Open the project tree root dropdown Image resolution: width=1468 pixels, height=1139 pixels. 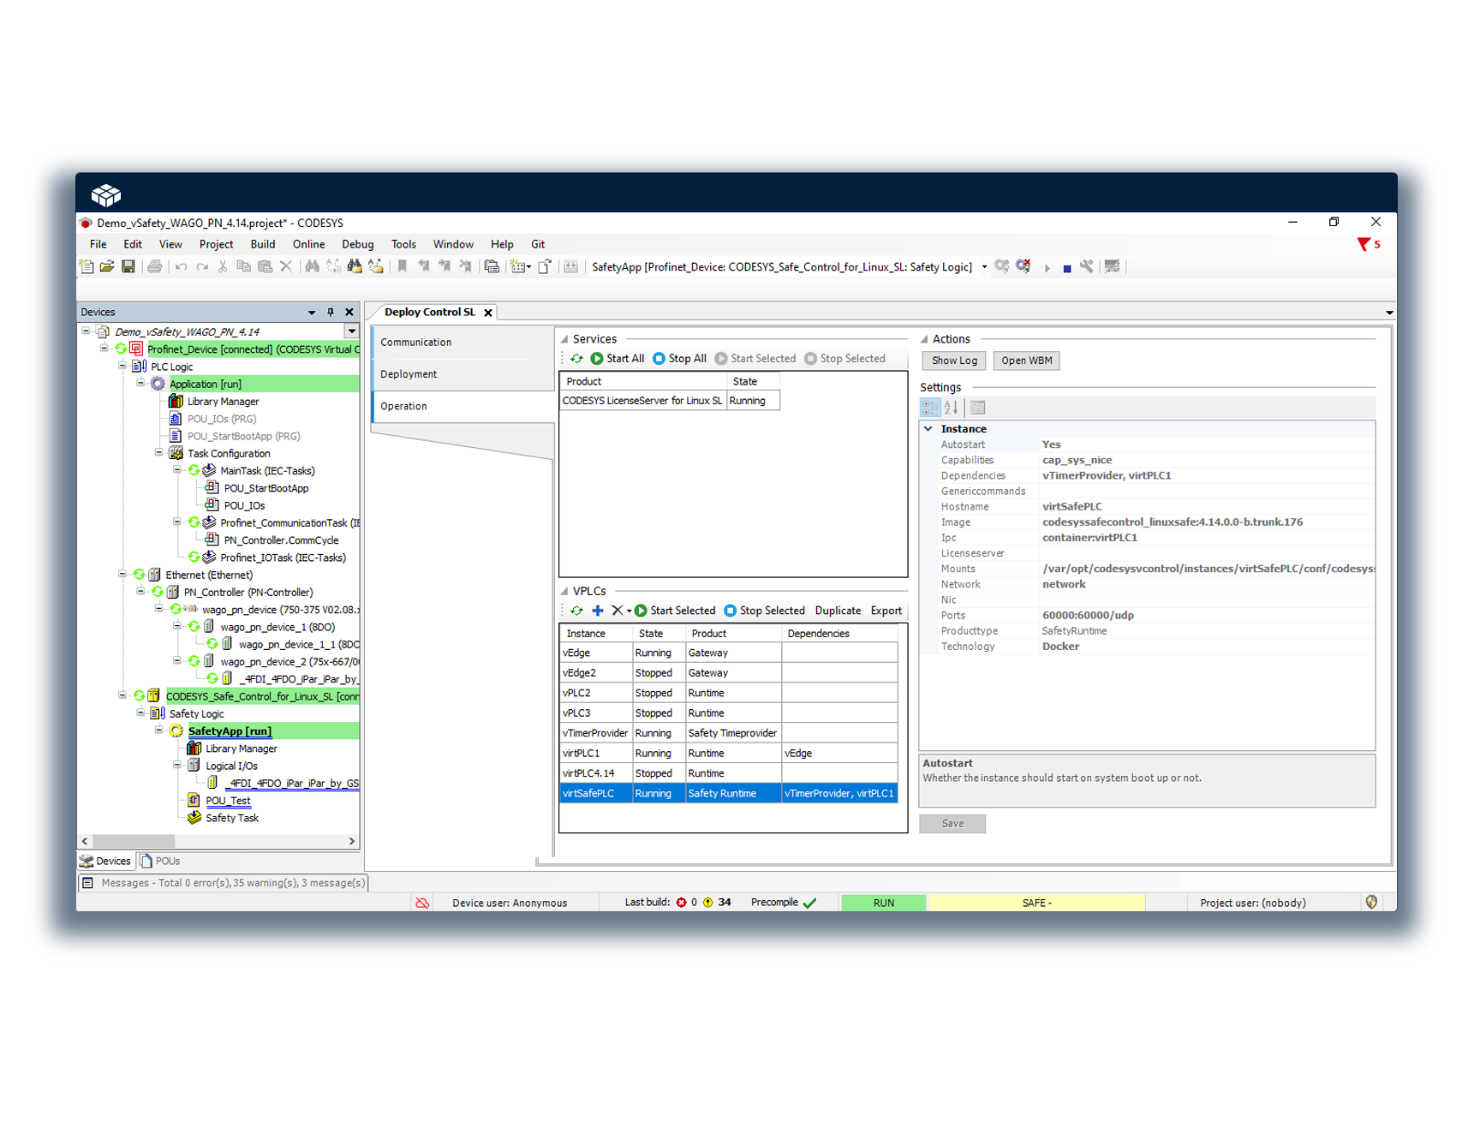[x=351, y=331]
